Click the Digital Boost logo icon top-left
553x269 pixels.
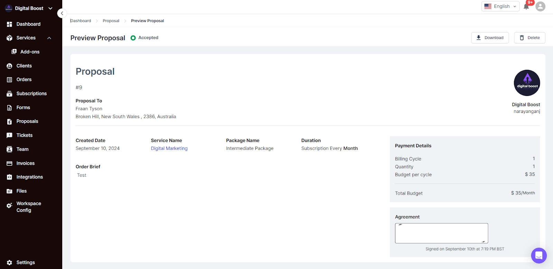click(x=9, y=8)
